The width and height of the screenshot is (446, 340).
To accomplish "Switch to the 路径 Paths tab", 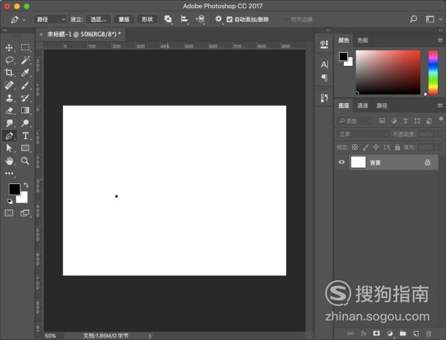I will point(382,106).
